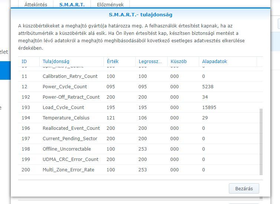Image resolution: width=280 pixels, height=204 pixels.
Task: Select the Offline_Uncorrectable row
Action: (x=140, y=149)
